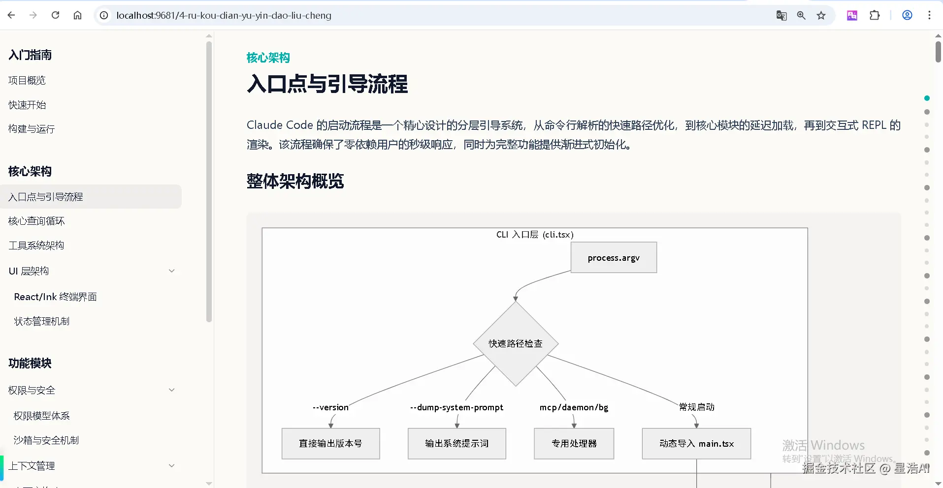Open the zoom magnifier control
Image resolution: width=943 pixels, height=488 pixels.
pos(801,15)
